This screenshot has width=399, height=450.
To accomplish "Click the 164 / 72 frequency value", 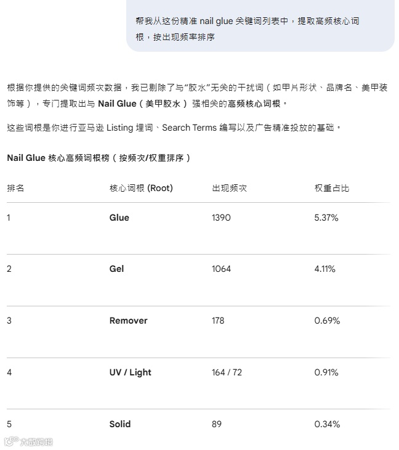I will [x=227, y=372].
